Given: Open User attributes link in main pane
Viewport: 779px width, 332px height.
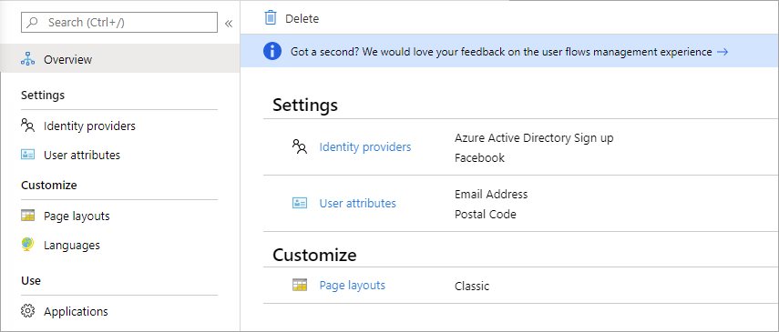Looking at the screenshot, I should [x=358, y=203].
